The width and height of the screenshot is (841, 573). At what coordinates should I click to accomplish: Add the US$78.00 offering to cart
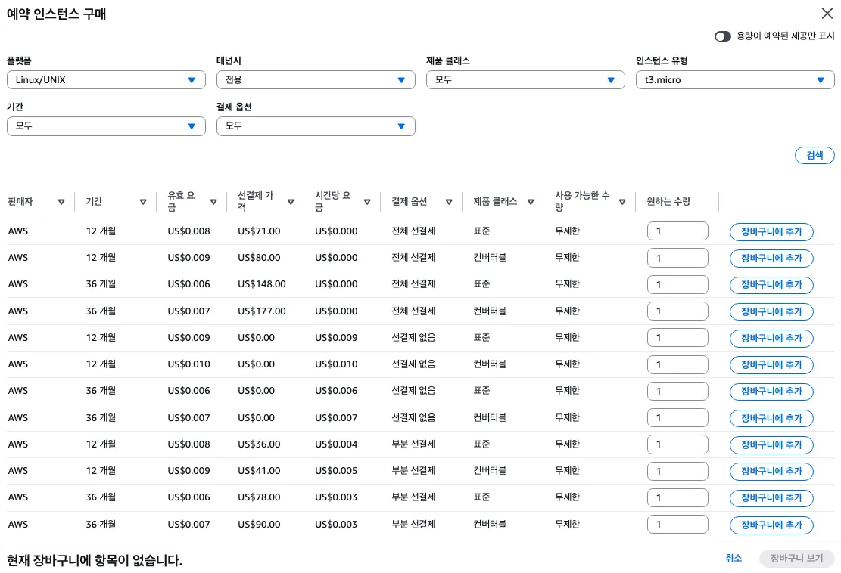click(771, 498)
